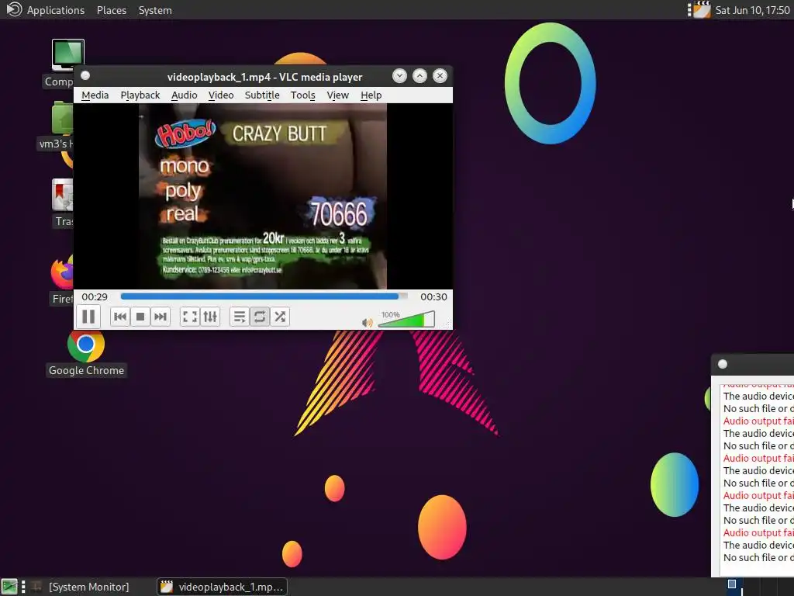Click the error dialog window menu dot

[x=723, y=364]
